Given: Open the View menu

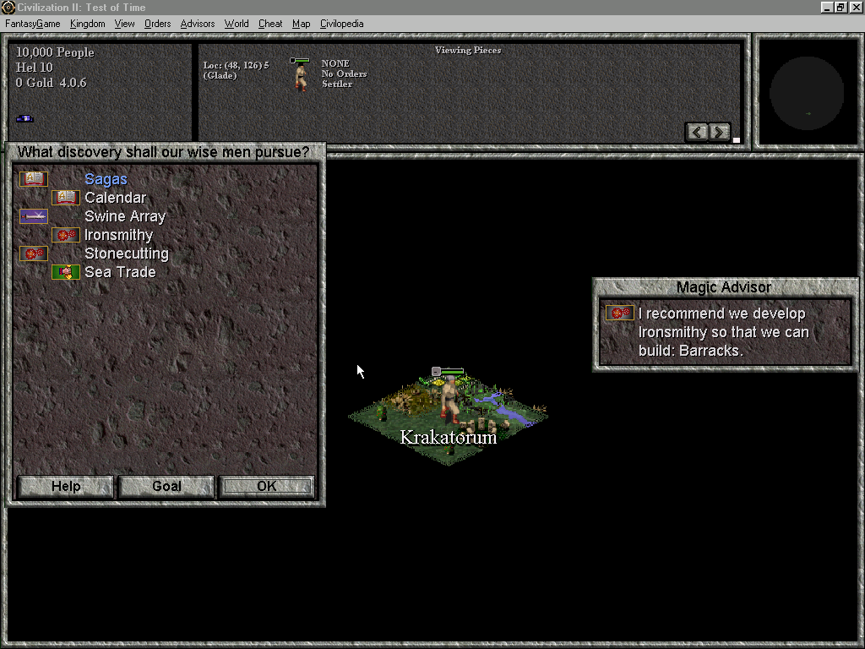Looking at the screenshot, I should tap(124, 24).
